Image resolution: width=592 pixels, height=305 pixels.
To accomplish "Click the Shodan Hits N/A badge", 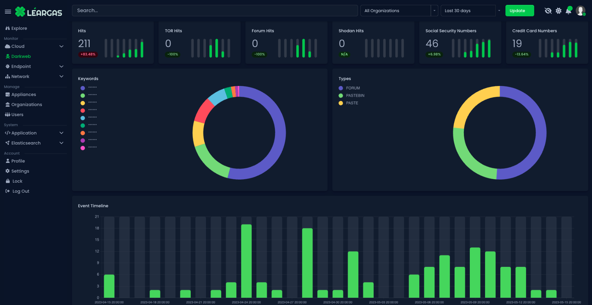I will (x=344, y=54).
